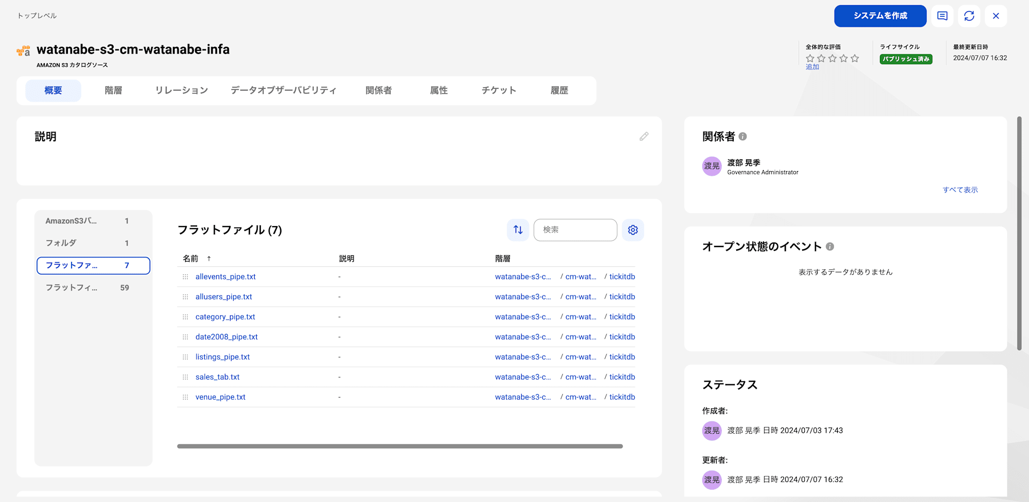Click cm-wat... link in sales_tab.txt row

pos(581,377)
